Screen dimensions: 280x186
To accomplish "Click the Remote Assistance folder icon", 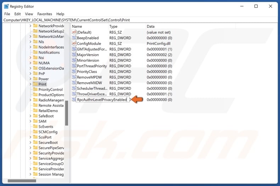I will click(35, 105).
